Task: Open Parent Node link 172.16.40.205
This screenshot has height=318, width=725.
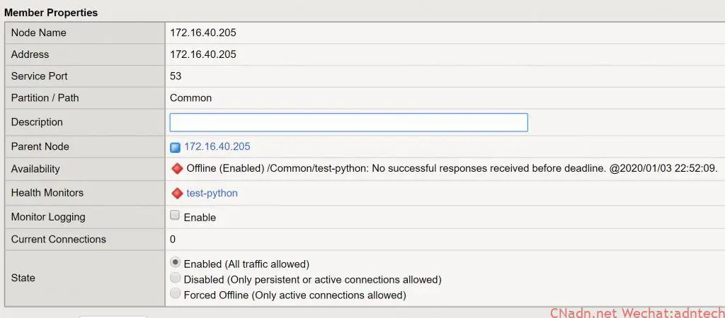Action: (217, 147)
